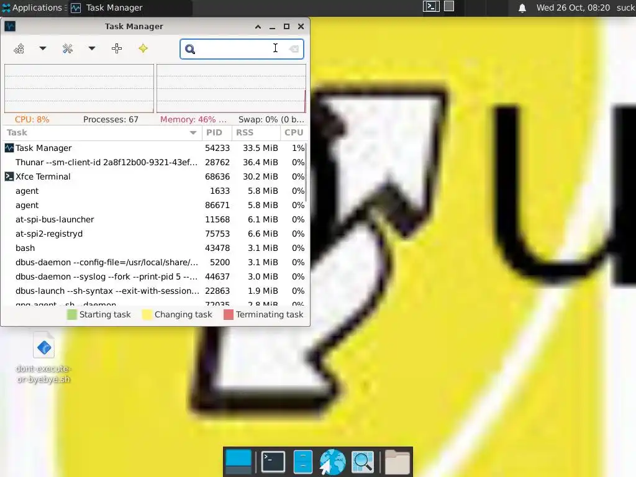Screen dimensions: 636x477
Task: Select agent process with PID 1633
Action: 154,191
